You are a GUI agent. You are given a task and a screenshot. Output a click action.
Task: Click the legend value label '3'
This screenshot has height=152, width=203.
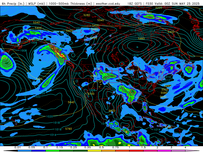point(171,147)
